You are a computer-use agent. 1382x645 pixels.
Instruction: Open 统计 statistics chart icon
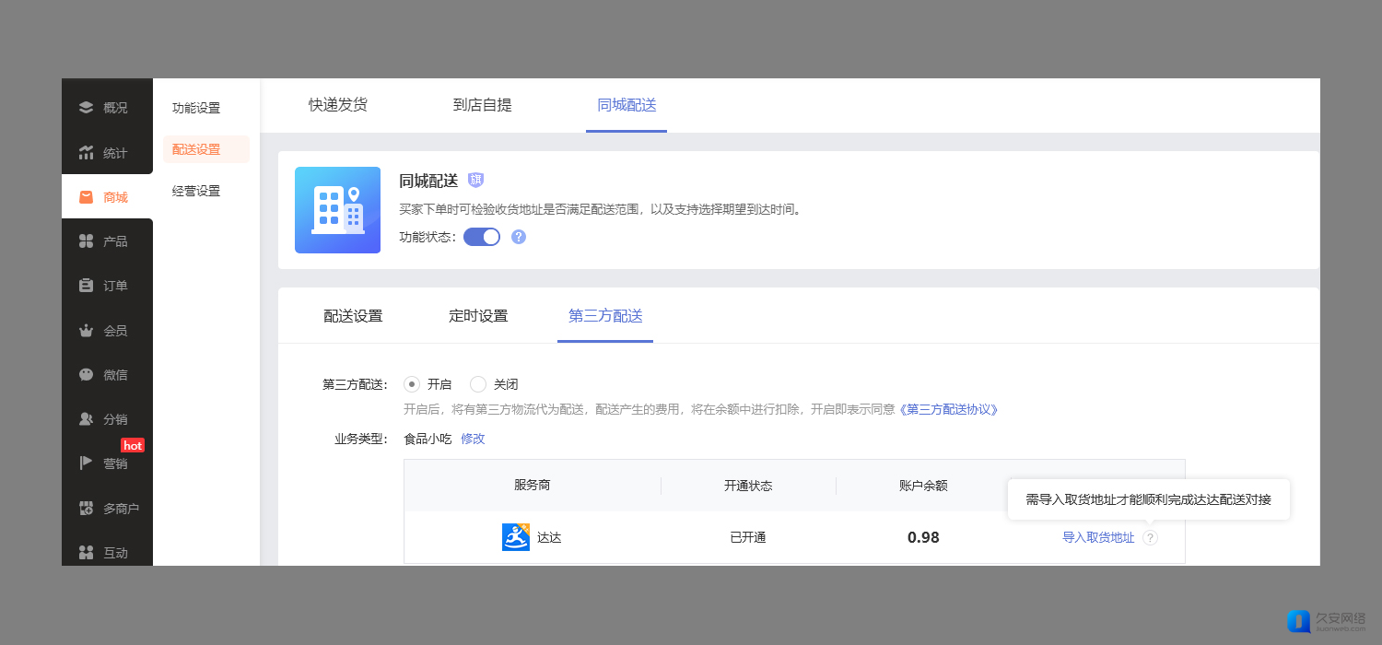point(86,153)
